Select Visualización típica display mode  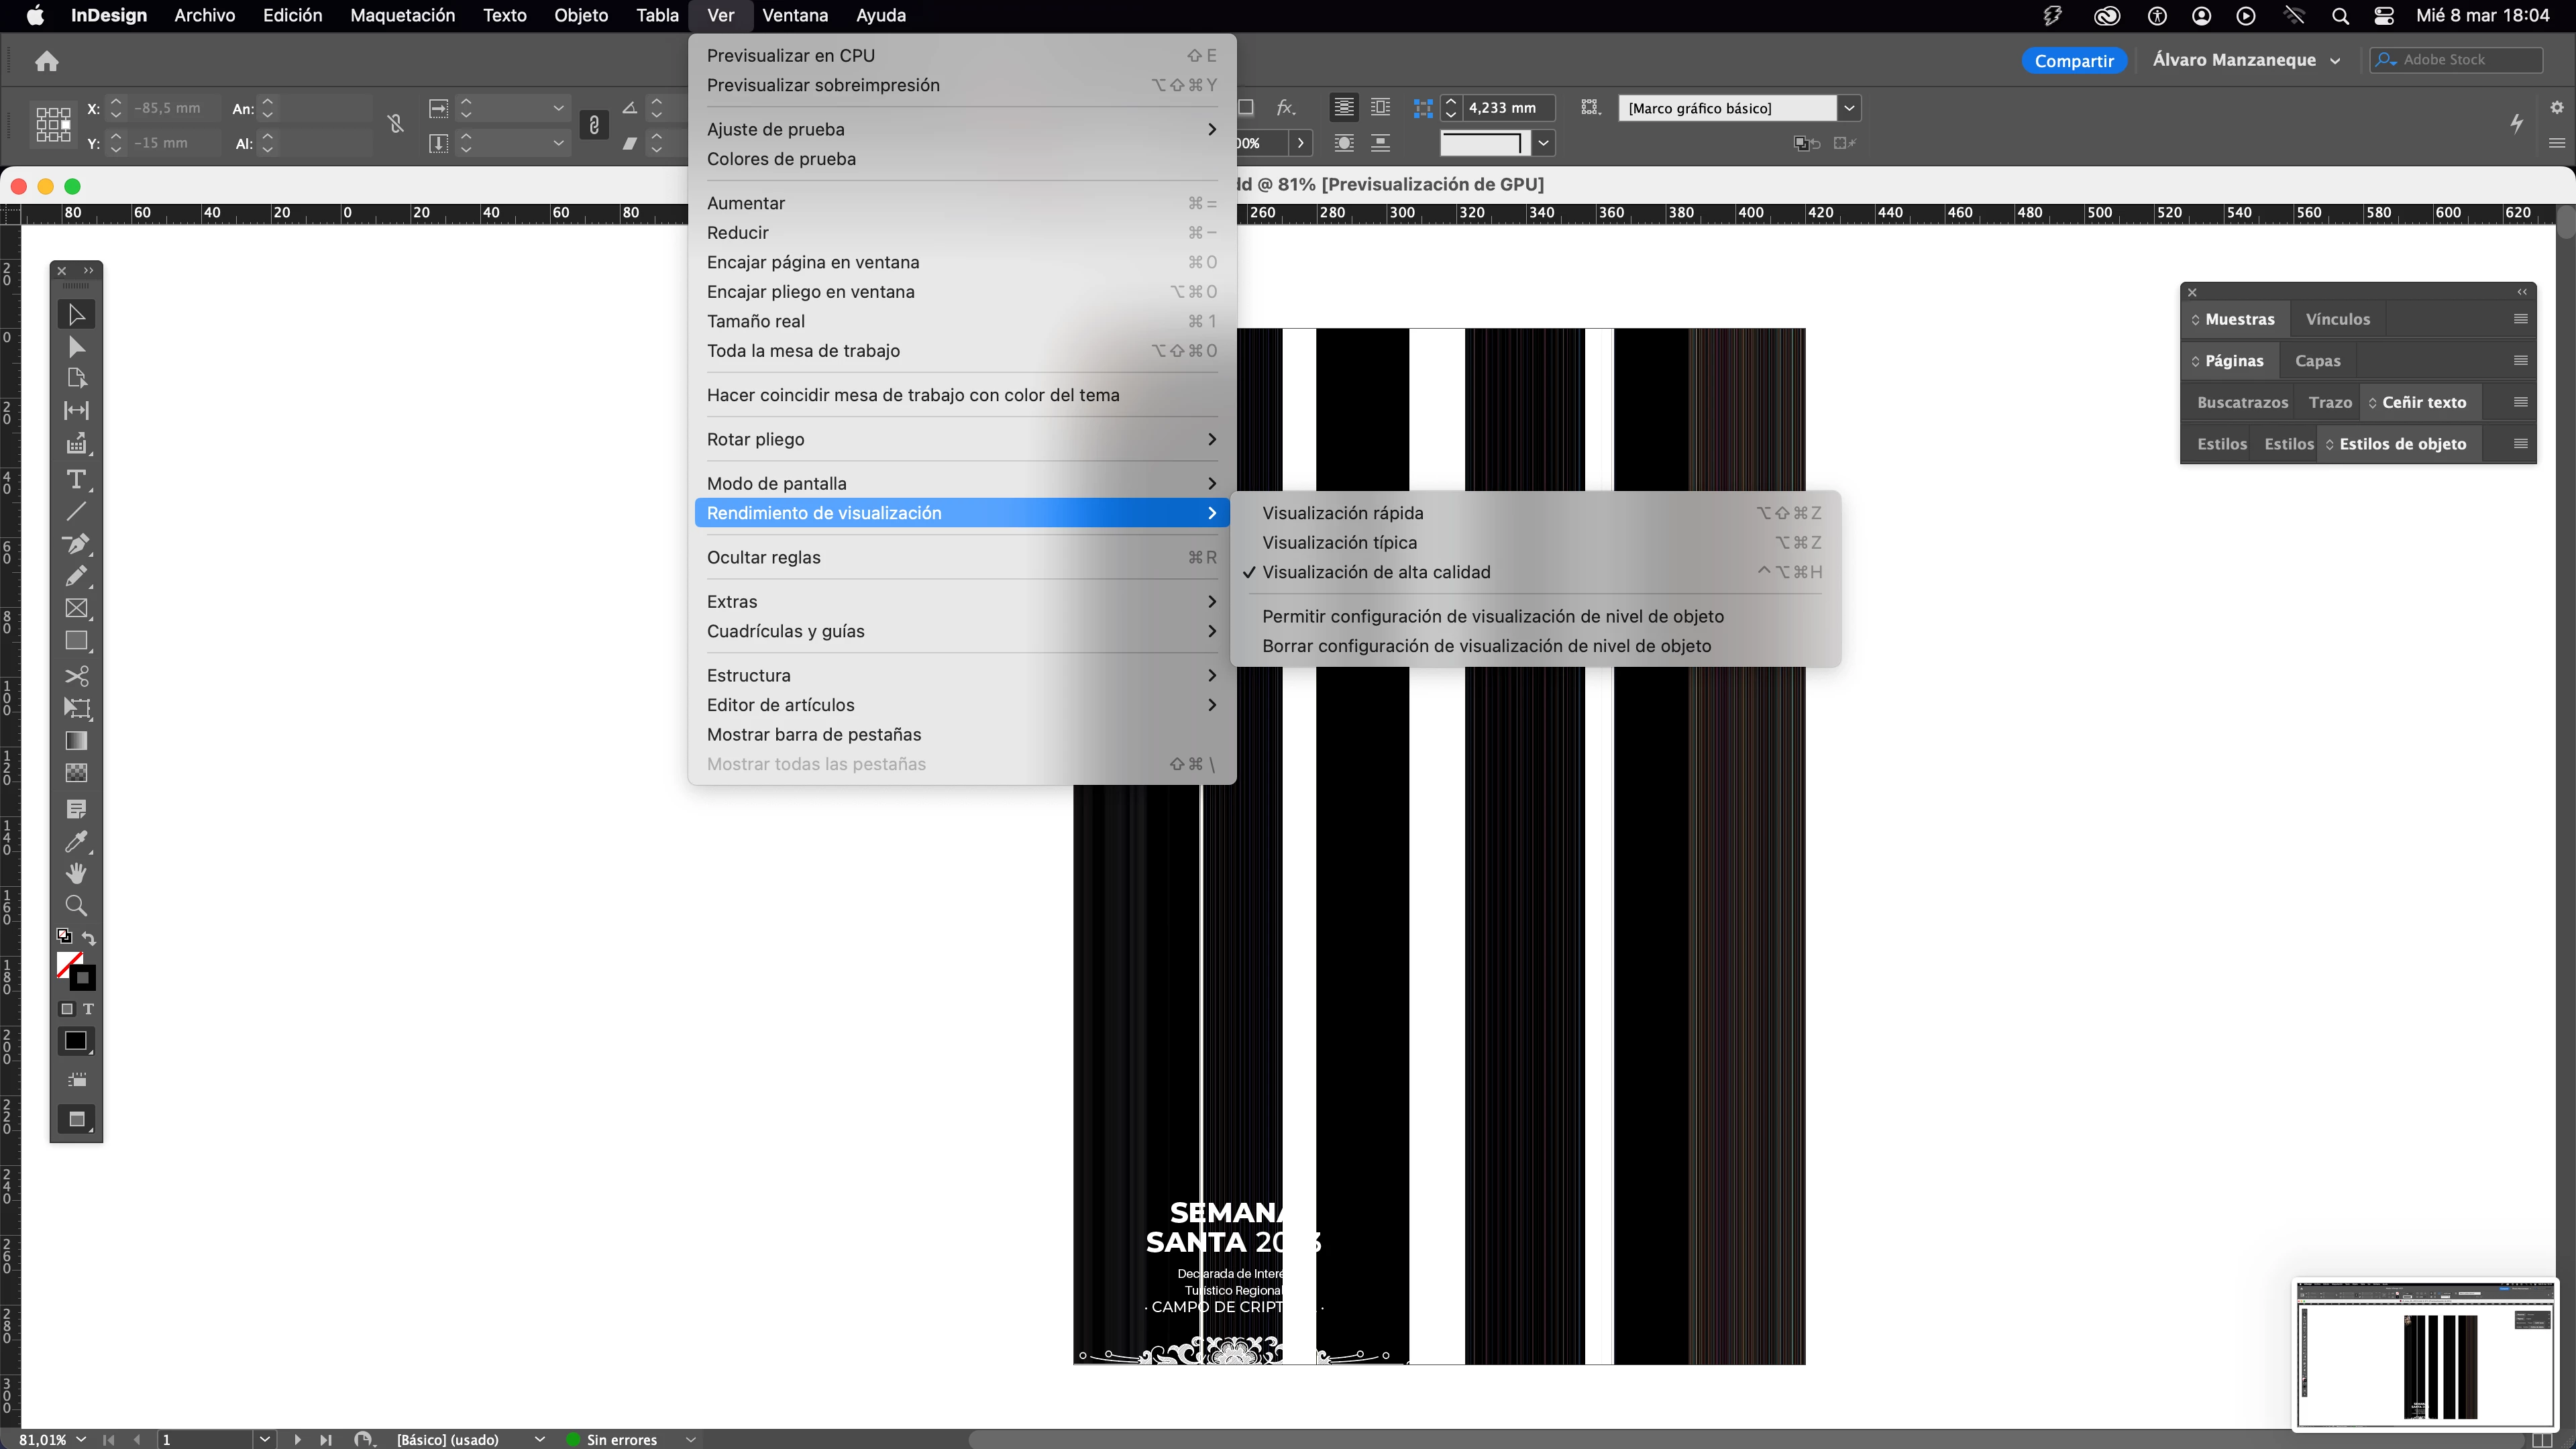[1339, 542]
